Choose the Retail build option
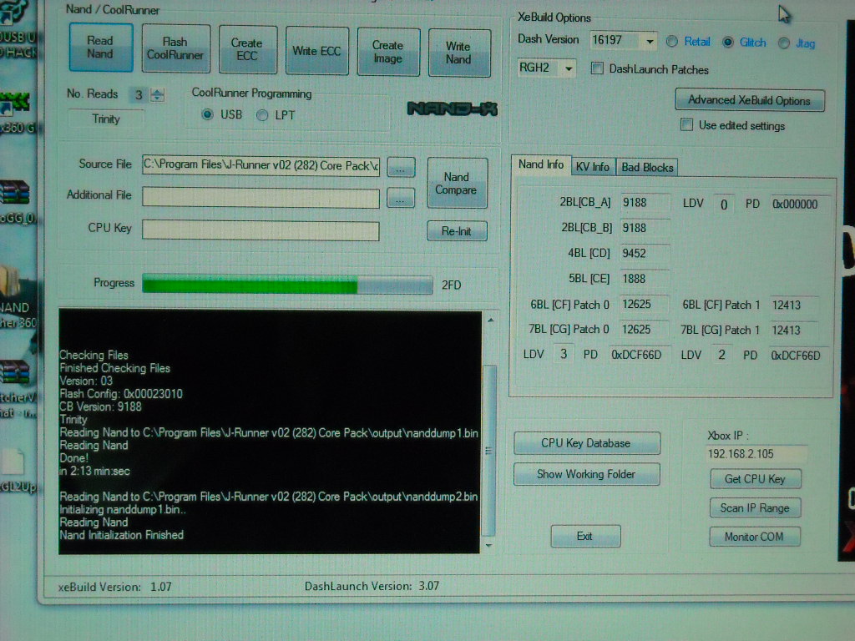855x641 pixels. (673, 42)
